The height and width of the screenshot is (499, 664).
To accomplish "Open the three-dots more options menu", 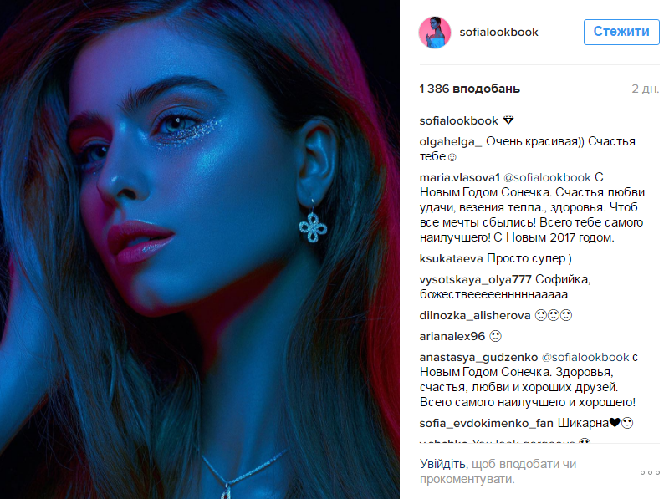I will [650, 472].
